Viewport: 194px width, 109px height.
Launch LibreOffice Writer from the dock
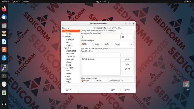point(4,41)
